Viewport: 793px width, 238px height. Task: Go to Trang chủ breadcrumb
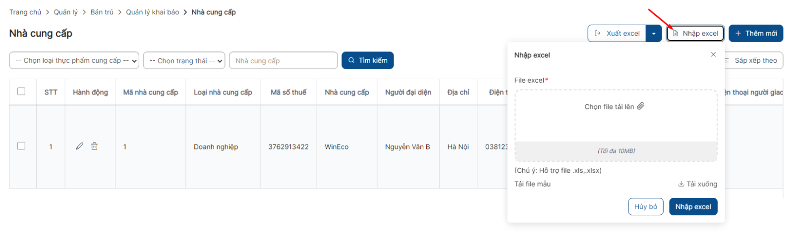(25, 12)
